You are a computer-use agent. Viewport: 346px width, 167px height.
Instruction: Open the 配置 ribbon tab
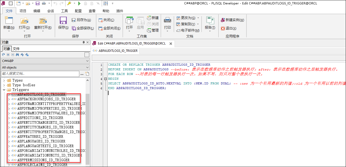[x=78, y=11]
